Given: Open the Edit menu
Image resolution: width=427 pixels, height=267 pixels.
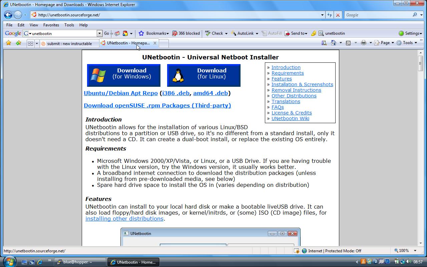Looking at the screenshot, I should (21, 25).
